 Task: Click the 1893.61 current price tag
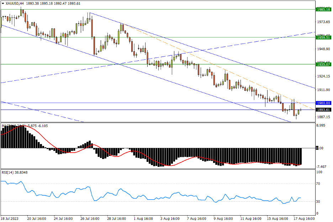point(324,110)
